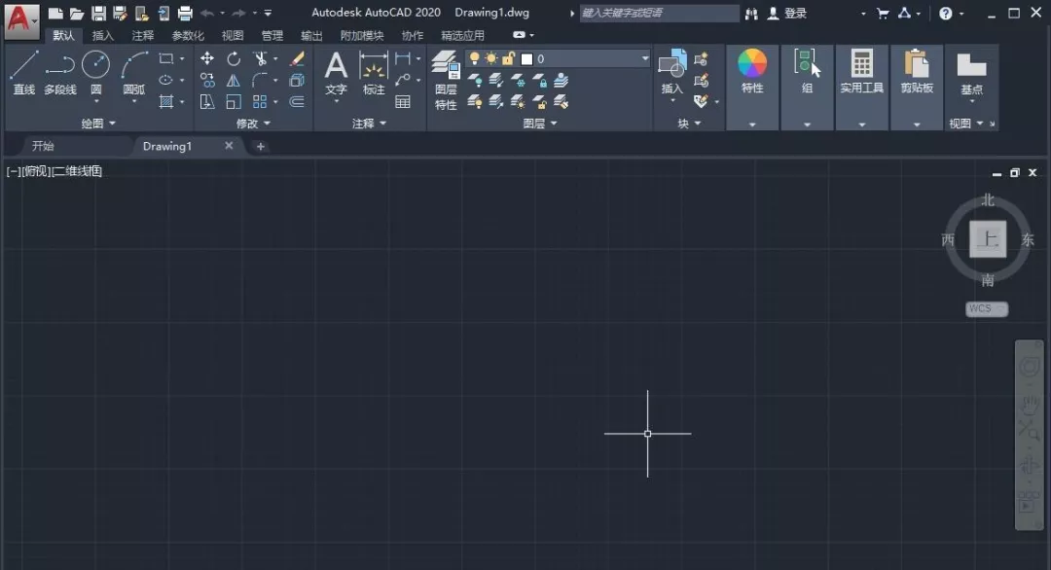Select the Line (直线) drawing tool
The image size is (1051, 570).
pos(23,72)
